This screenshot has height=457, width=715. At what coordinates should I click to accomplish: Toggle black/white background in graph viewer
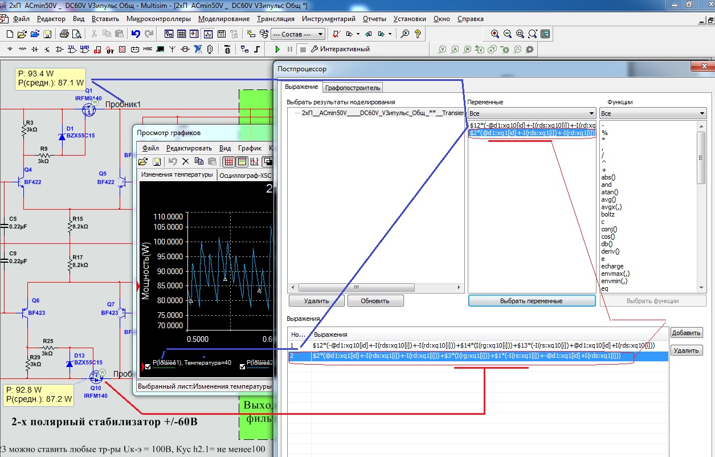click(x=268, y=162)
